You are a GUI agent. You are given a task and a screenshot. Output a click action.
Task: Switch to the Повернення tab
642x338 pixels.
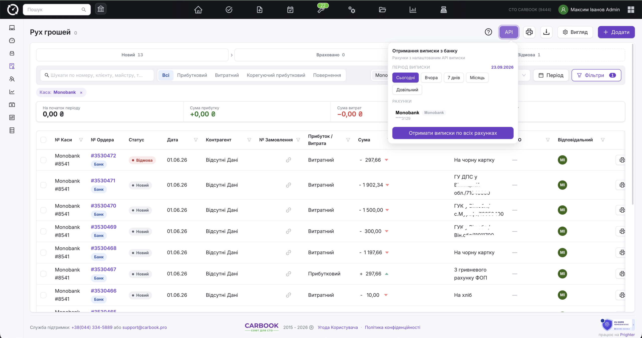coord(327,75)
